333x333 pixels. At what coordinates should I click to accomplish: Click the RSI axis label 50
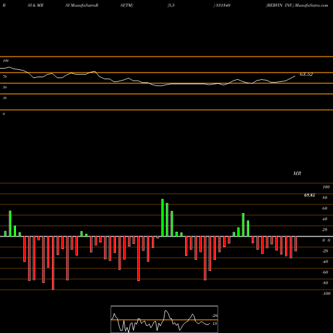(5, 87)
